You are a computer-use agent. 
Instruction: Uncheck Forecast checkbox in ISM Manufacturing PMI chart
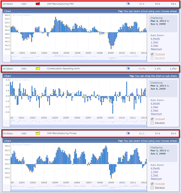click(152, 54)
